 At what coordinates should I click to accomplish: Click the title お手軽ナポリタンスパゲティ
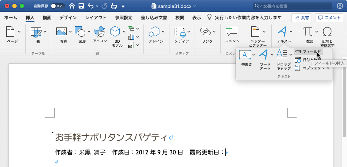click(110, 137)
